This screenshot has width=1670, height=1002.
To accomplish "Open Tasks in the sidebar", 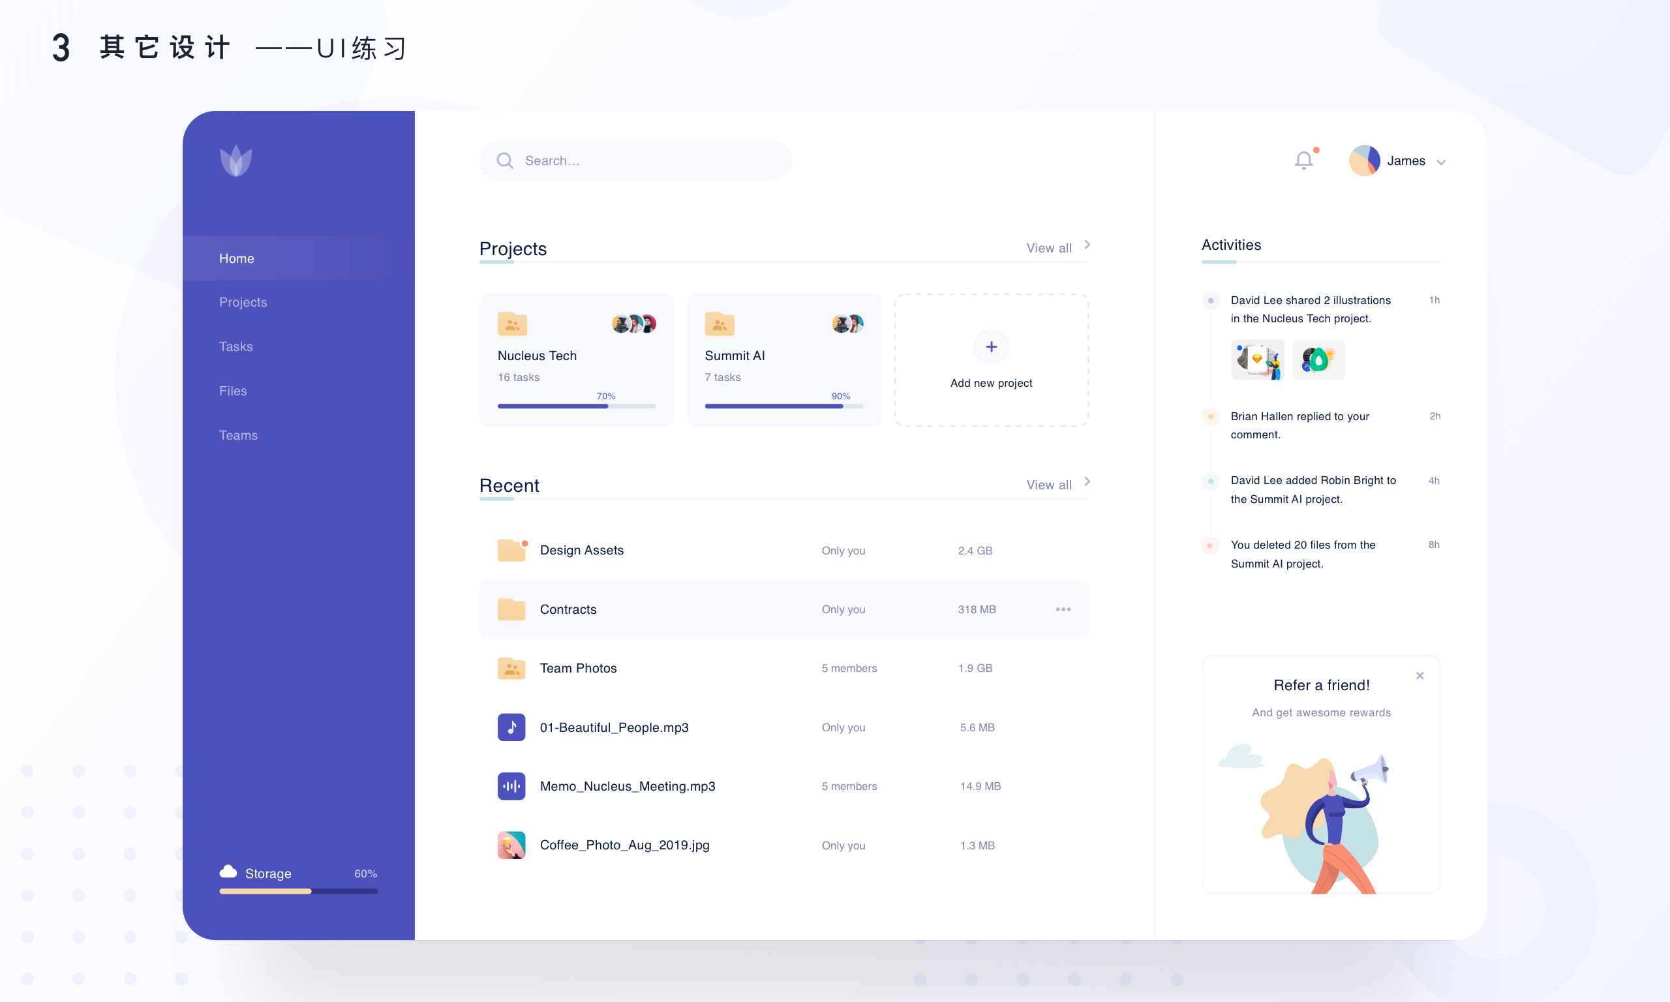I will (x=235, y=347).
